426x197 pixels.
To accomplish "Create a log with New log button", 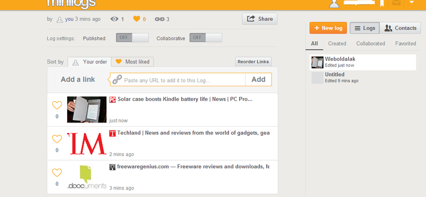I will coord(328,28).
